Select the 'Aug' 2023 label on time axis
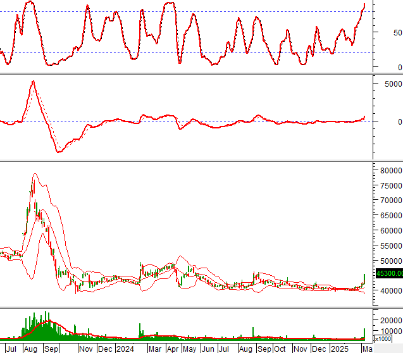 pos(30,349)
